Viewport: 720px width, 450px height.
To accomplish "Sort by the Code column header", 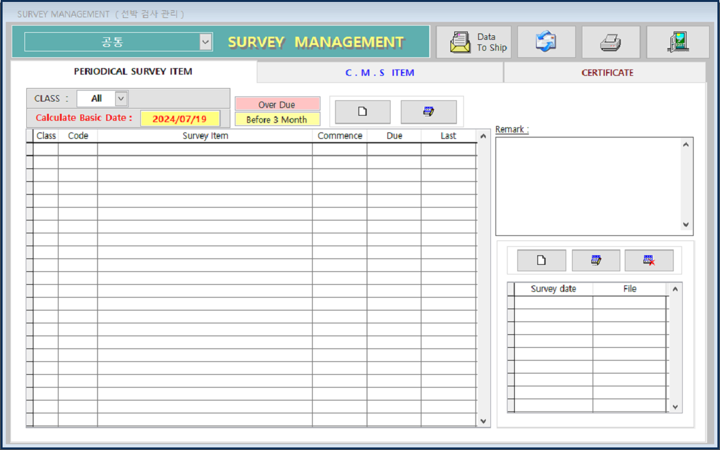I will point(78,136).
